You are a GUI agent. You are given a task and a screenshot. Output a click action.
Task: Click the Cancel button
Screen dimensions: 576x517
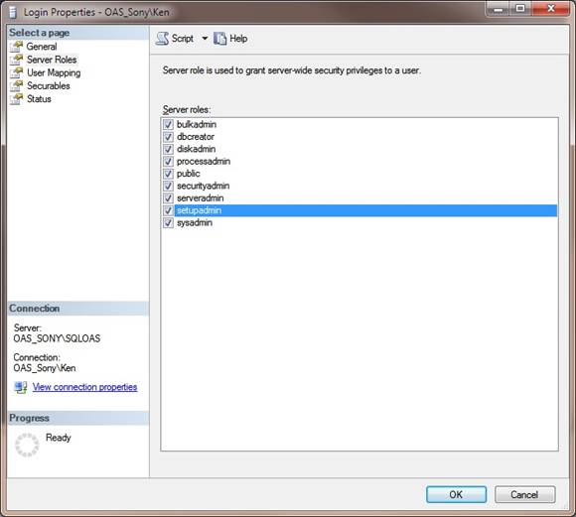524,494
